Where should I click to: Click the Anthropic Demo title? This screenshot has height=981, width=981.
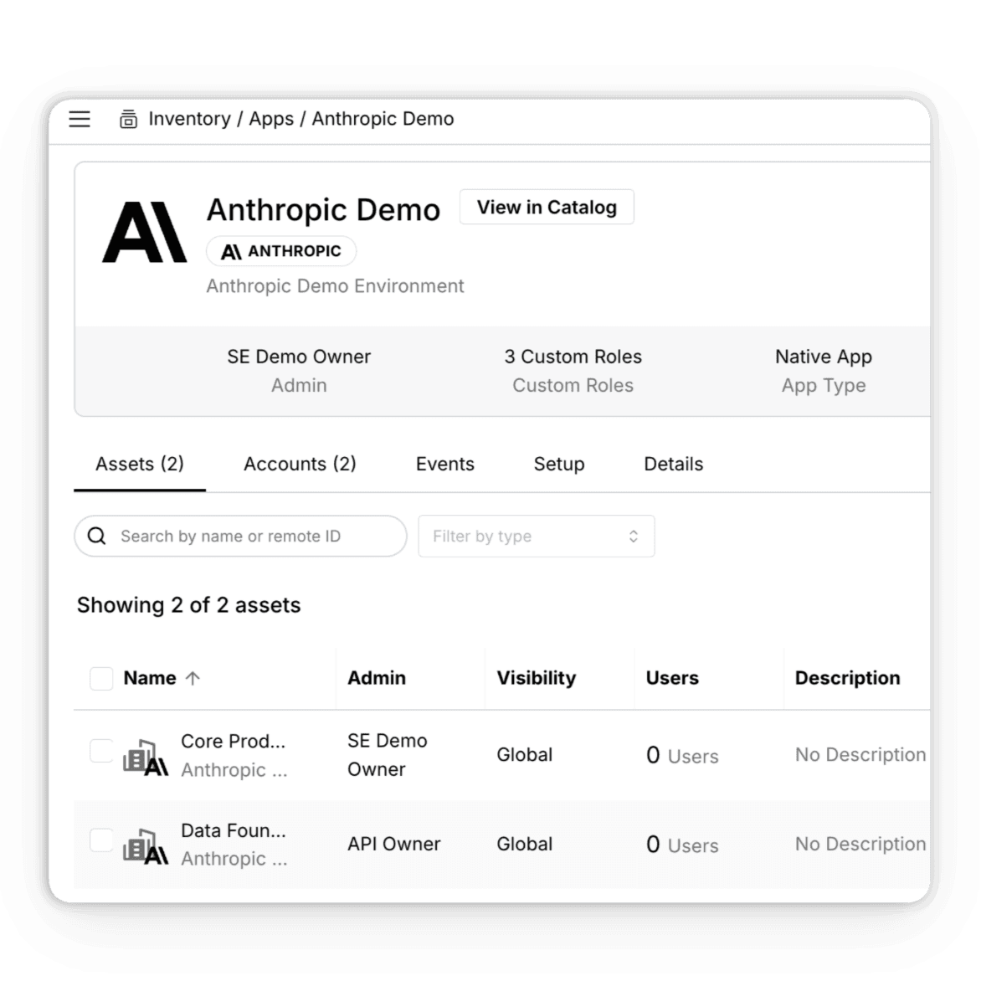click(x=323, y=209)
